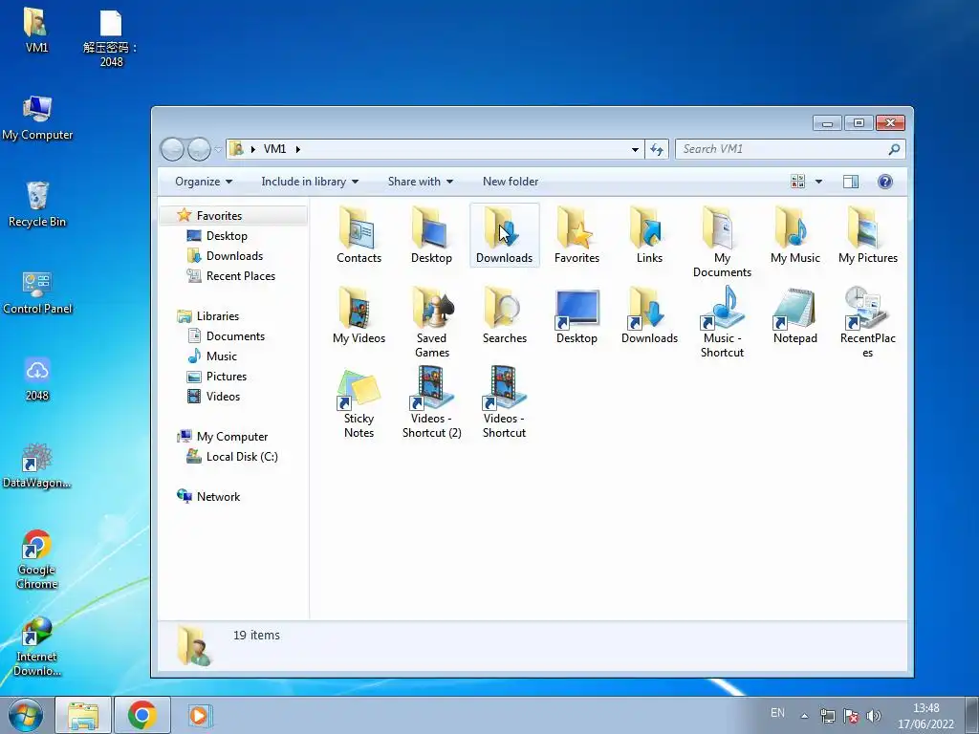Click the change view icon
Screen dimensions: 979x734
798,182
